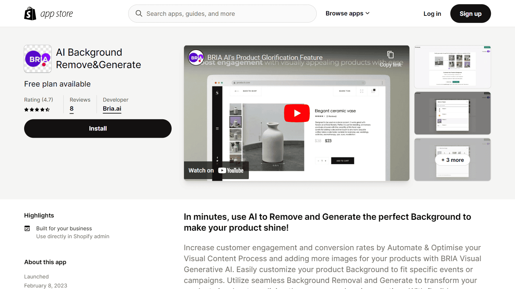Show 3 more app screenshots
Image resolution: width=515 pixels, height=289 pixels.
point(452,160)
